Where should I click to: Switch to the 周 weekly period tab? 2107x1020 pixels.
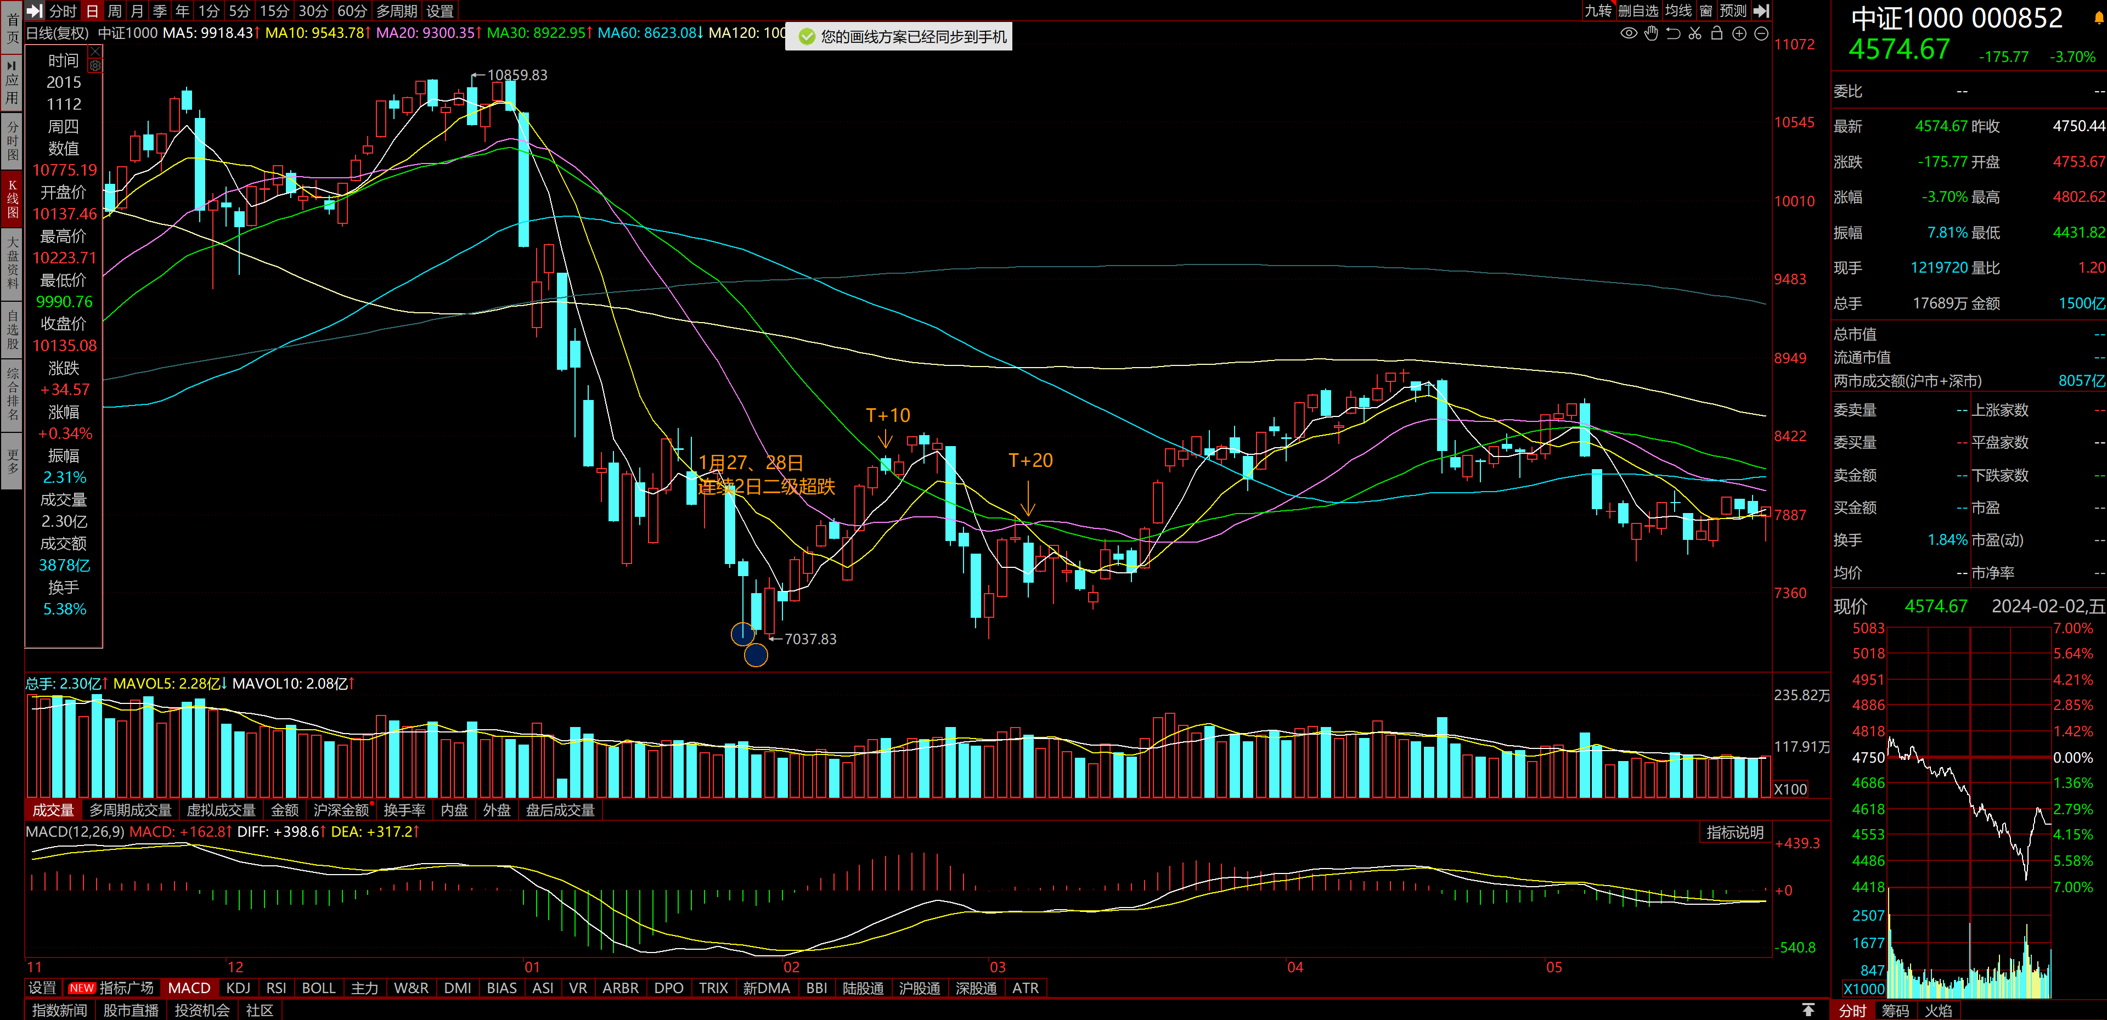115,10
